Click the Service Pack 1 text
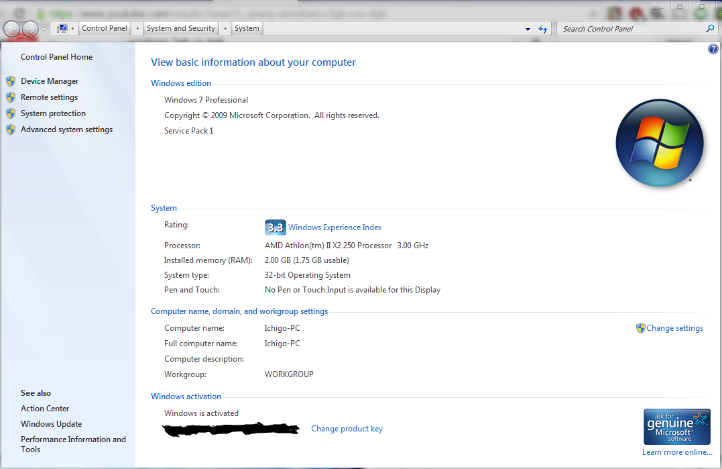Image resolution: width=722 pixels, height=469 pixels. (x=189, y=131)
